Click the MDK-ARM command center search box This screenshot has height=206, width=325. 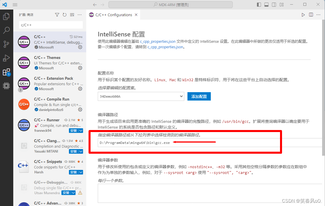[170, 5]
